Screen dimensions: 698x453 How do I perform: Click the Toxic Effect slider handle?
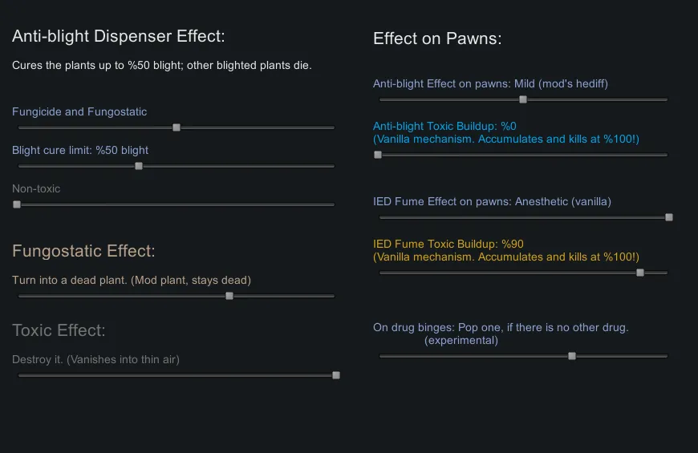tap(336, 375)
